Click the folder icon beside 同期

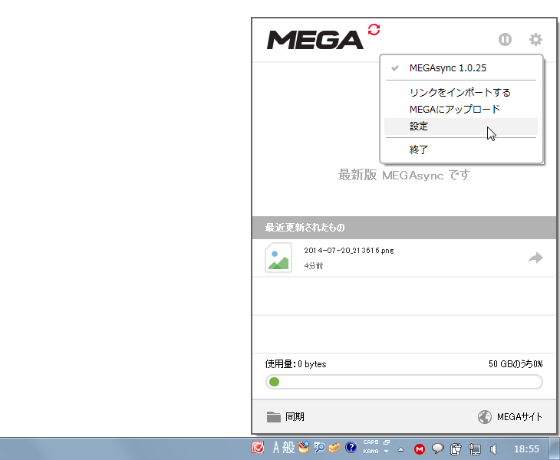274,417
